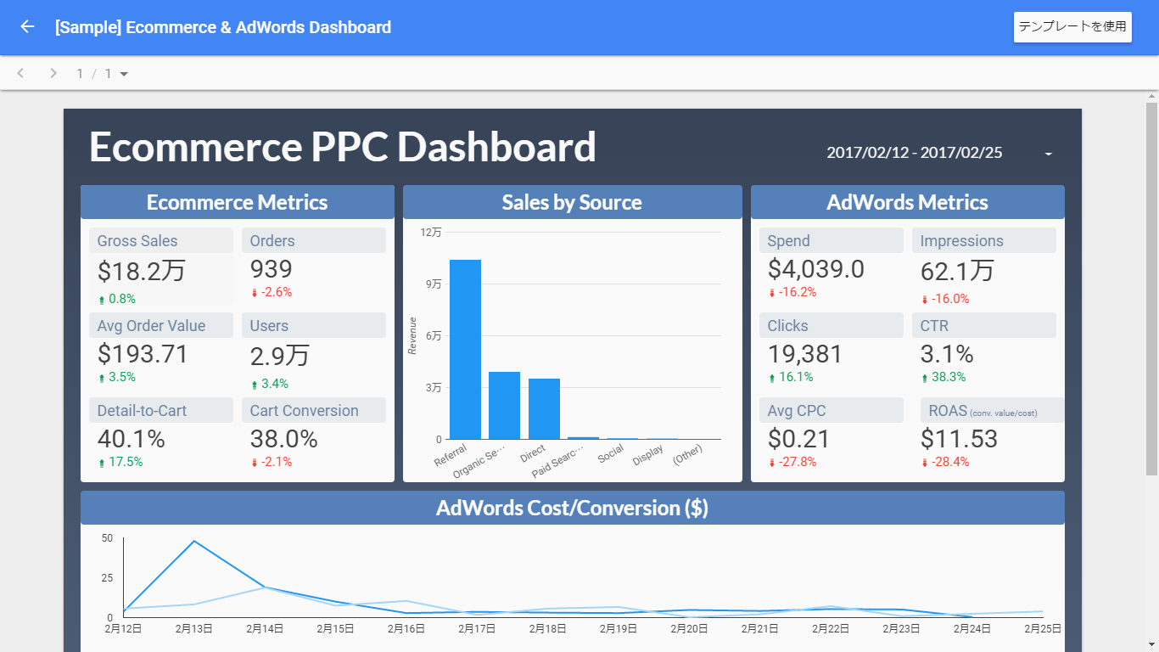Click the Cart Conversion label
Screen dimensions: 1159x652
pos(305,411)
